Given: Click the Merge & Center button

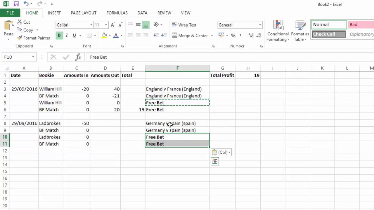Looking at the screenshot, I should (190, 35).
